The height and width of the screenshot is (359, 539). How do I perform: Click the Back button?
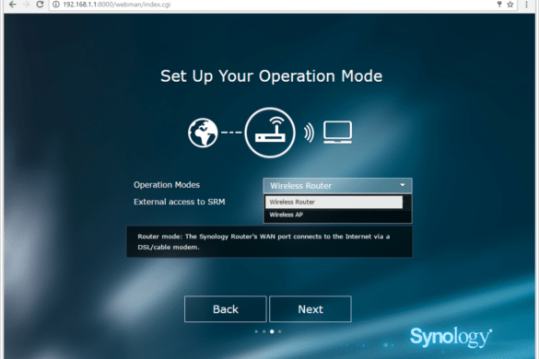(226, 309)
